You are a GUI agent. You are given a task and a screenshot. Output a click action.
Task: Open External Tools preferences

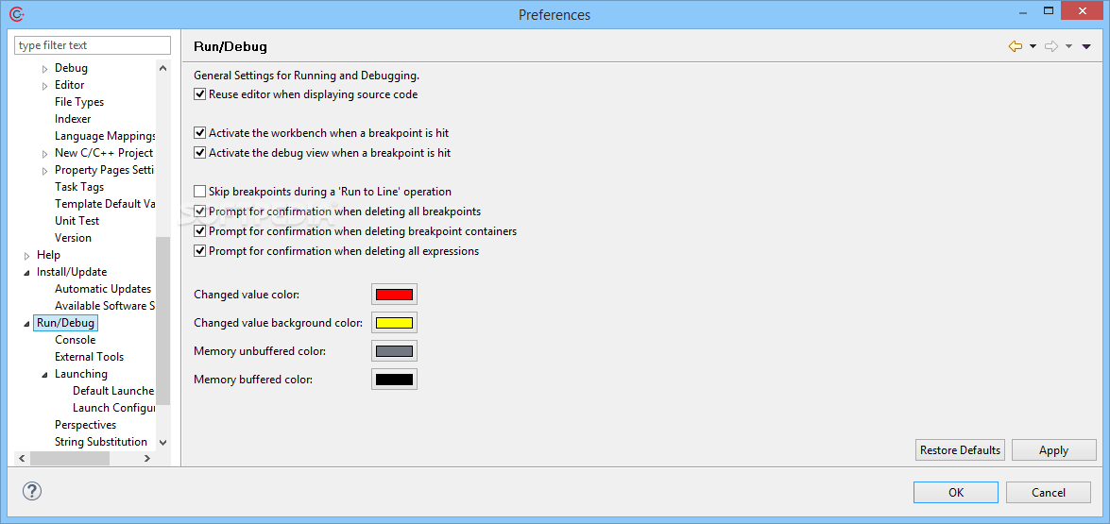click(x=89, y=356)
